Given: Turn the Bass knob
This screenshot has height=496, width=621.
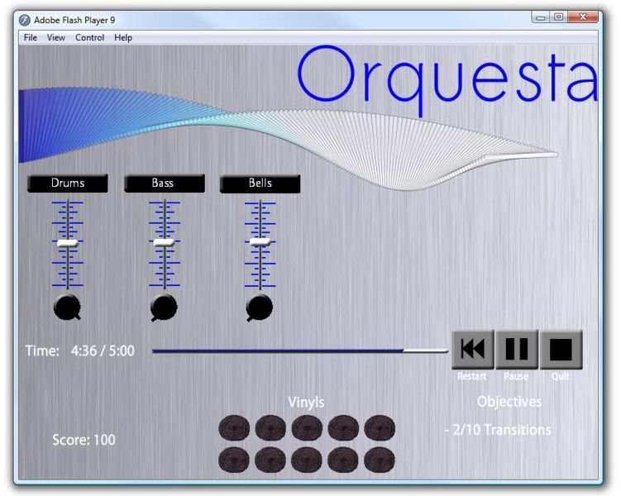Looking at the screenshot, I should pos(164,308).
